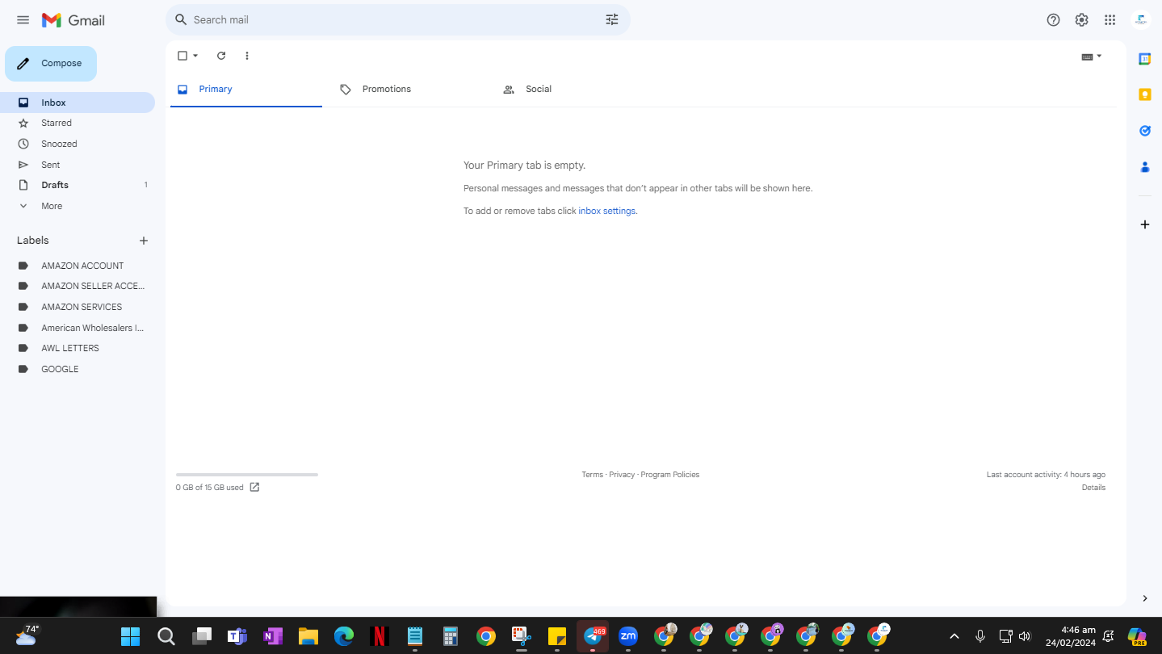Click the Compose button

click(51, 64)
